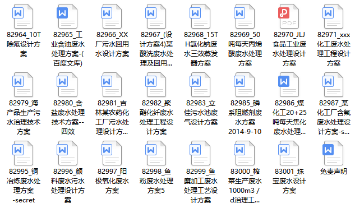Image resolution: width=355 pixels, height=208 pixels.
Task: Click label '83001_珠宝废水设计方案'
Action: point(289,181)
